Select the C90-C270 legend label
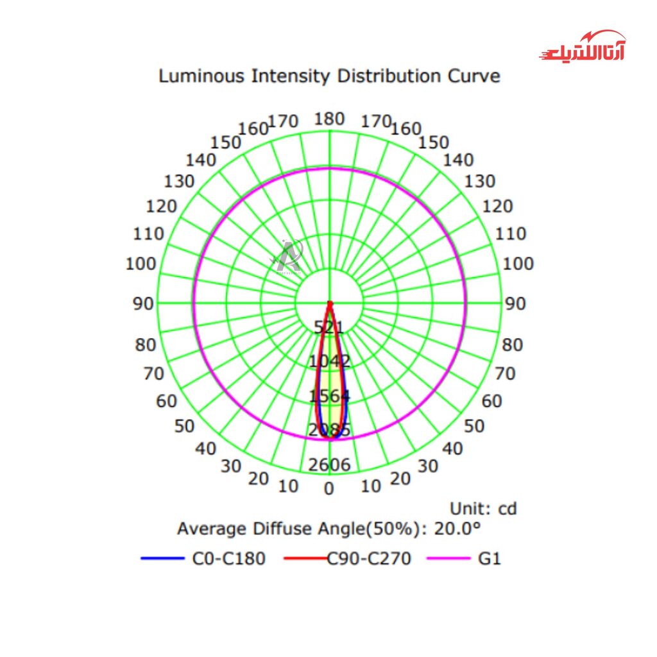This screenshot has height=657, width=657. (368, 559)
